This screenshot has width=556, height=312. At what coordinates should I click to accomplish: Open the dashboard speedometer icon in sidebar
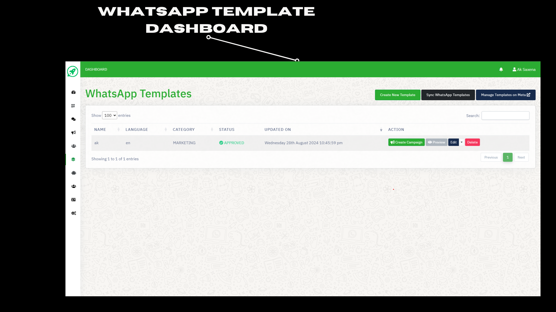point(73,92)
